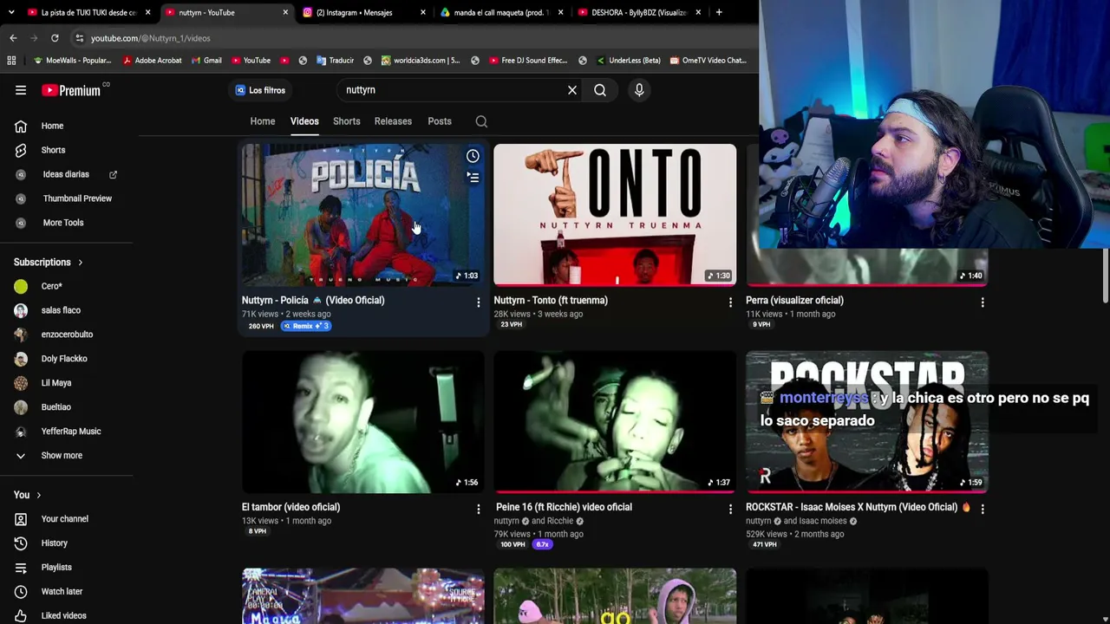Click the Remix badge under Policía video
The image size is (1110, 624).
coord(306,326)
